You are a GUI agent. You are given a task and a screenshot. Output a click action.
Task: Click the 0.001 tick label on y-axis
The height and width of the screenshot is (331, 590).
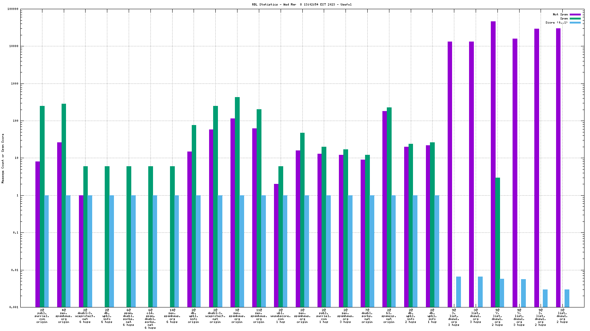pos(14,307)
